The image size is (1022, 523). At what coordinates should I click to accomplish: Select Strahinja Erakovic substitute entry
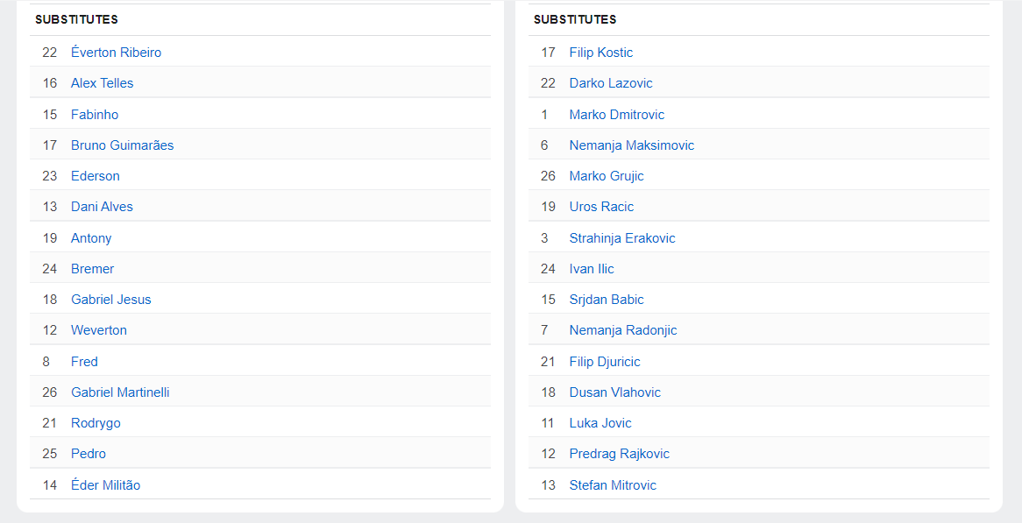[622, 237]
